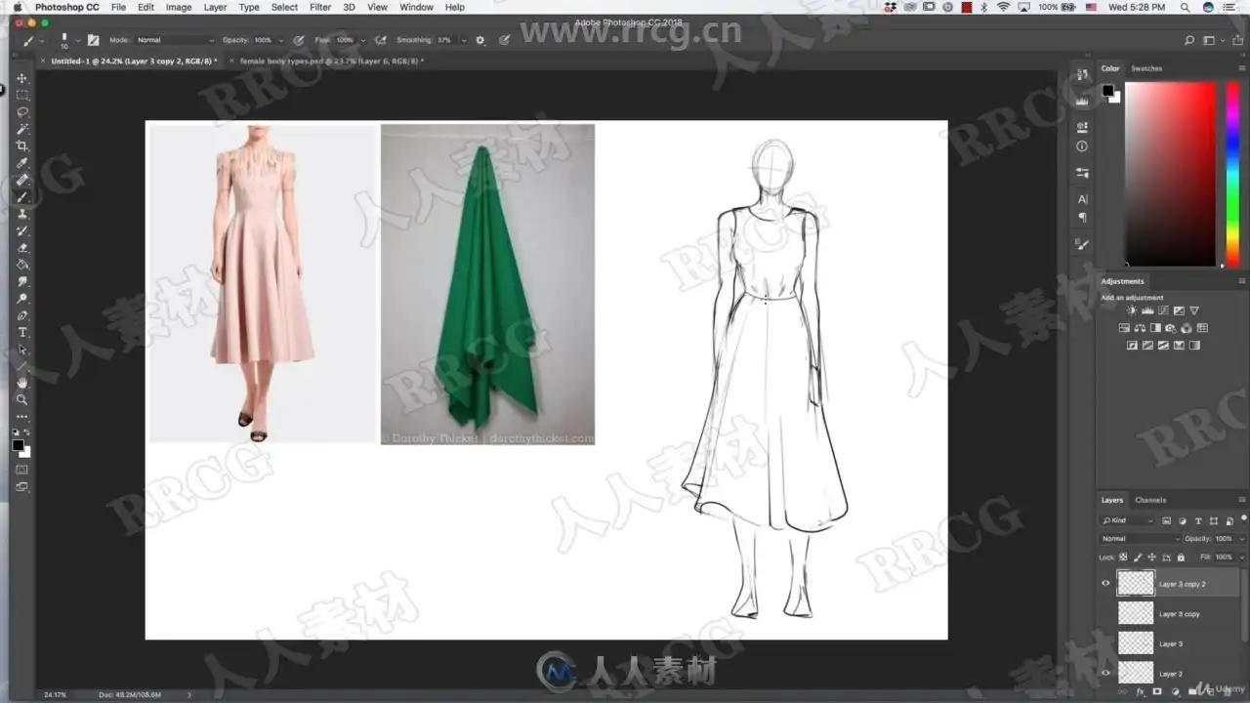1250x703 pixels.
Task: Toggle visibility of Layer 3 copy 2
Action: click(1105, 584)
